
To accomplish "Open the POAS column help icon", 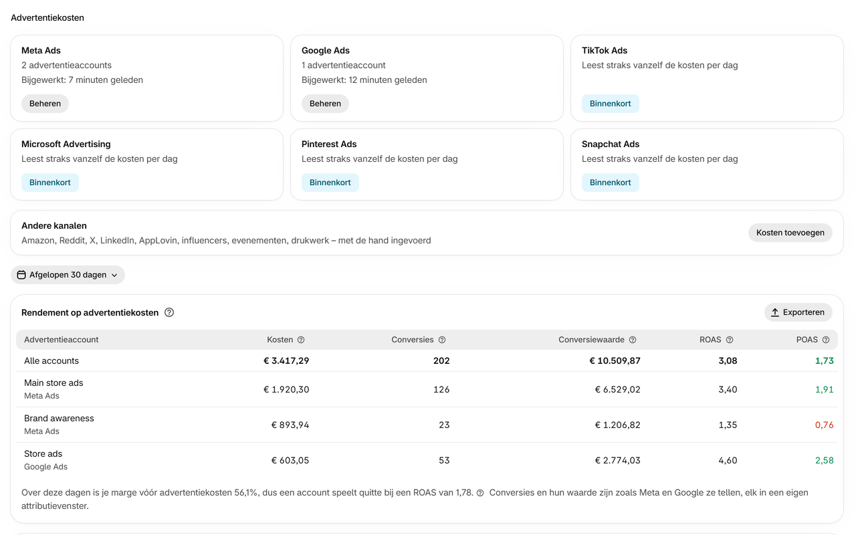I will click(826, 340).
